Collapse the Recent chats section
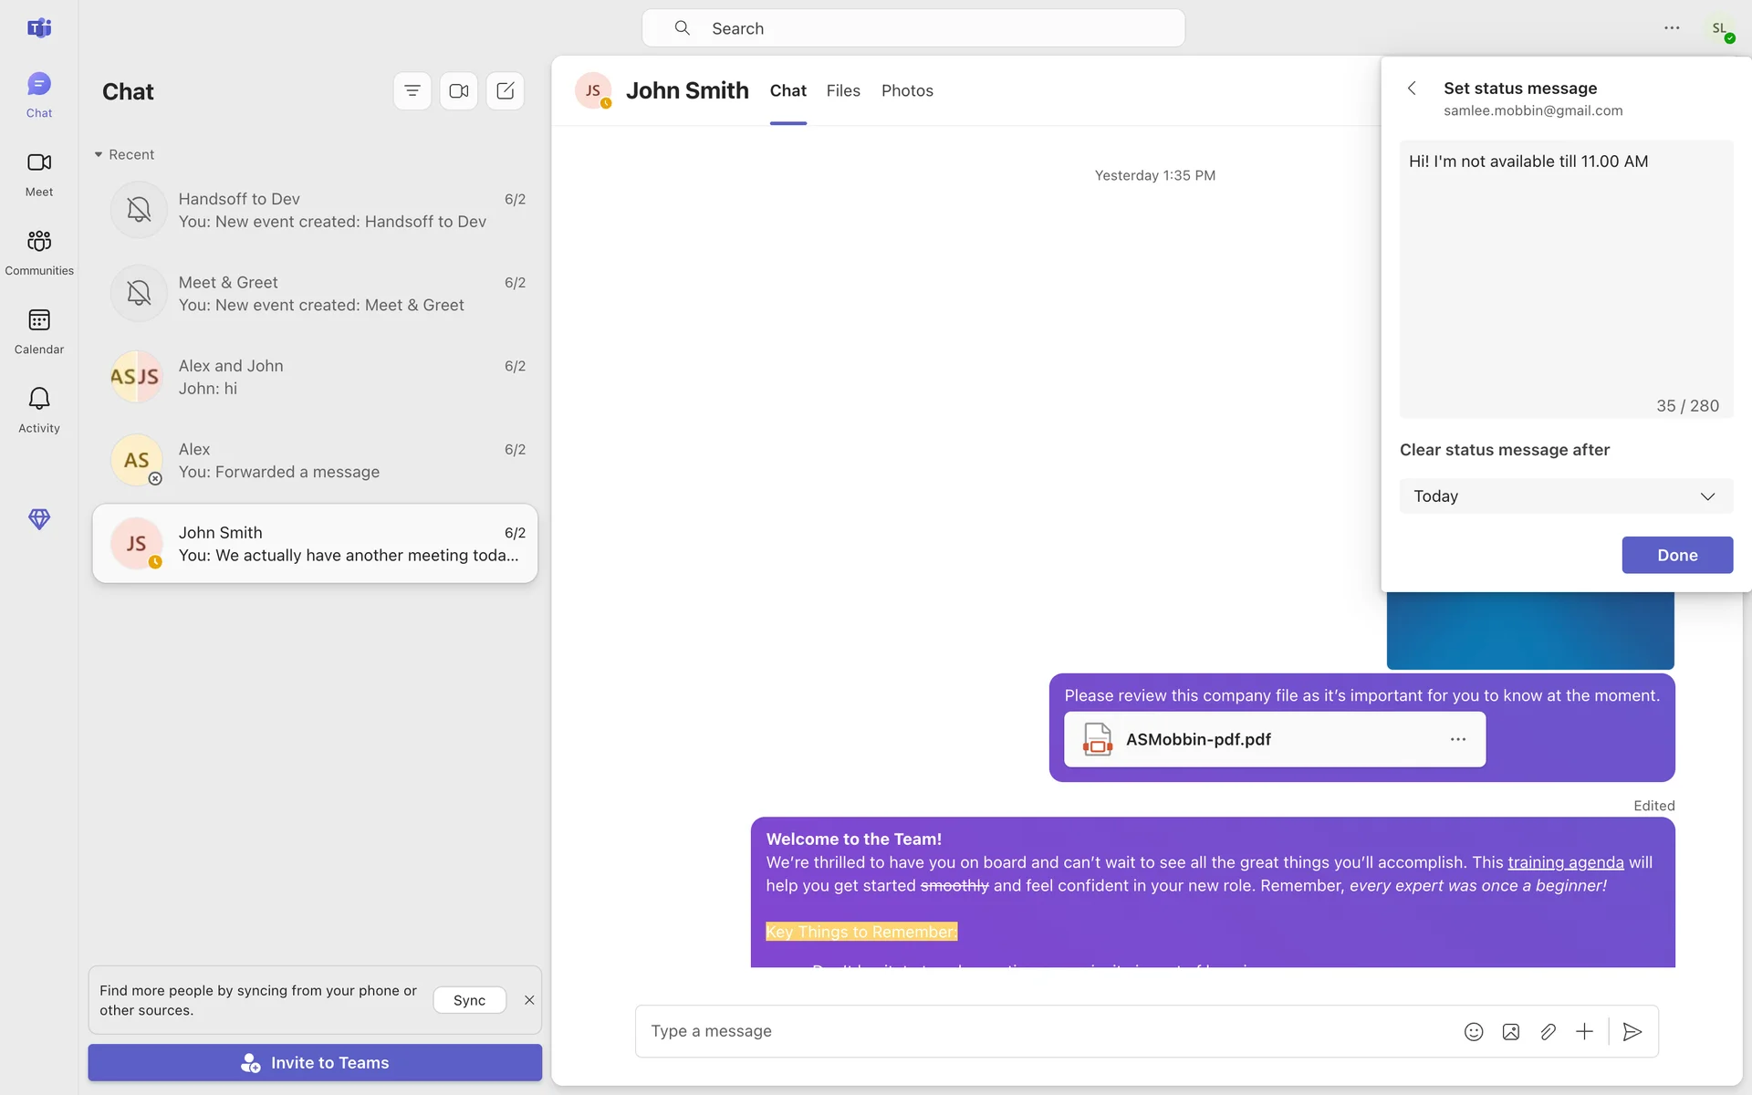This screenshot has height=1095, width=1752. [x=99, y=155]
